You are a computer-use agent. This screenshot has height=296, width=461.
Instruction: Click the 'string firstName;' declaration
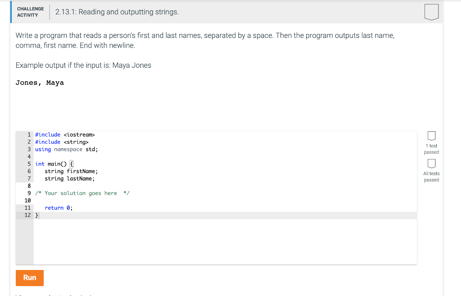pos(71,171)
